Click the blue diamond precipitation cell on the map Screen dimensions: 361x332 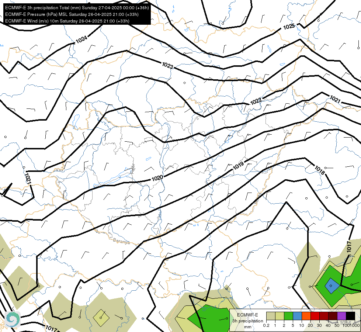coord(332,286)
